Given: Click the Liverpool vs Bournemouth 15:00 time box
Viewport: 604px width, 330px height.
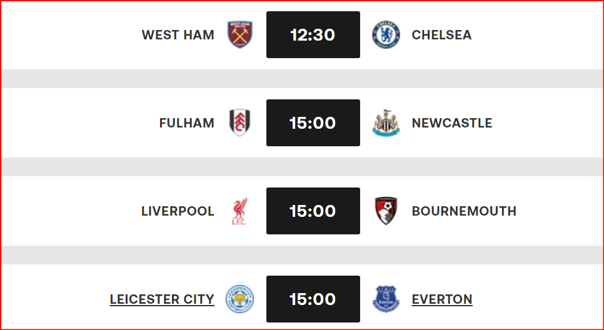Looking at the screenshot, I should coord(313,211).
